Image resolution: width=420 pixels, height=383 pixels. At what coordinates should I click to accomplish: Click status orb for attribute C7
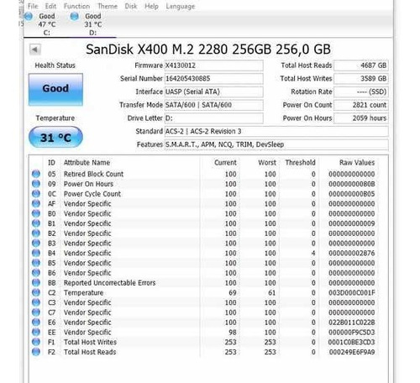coord(36,312)
